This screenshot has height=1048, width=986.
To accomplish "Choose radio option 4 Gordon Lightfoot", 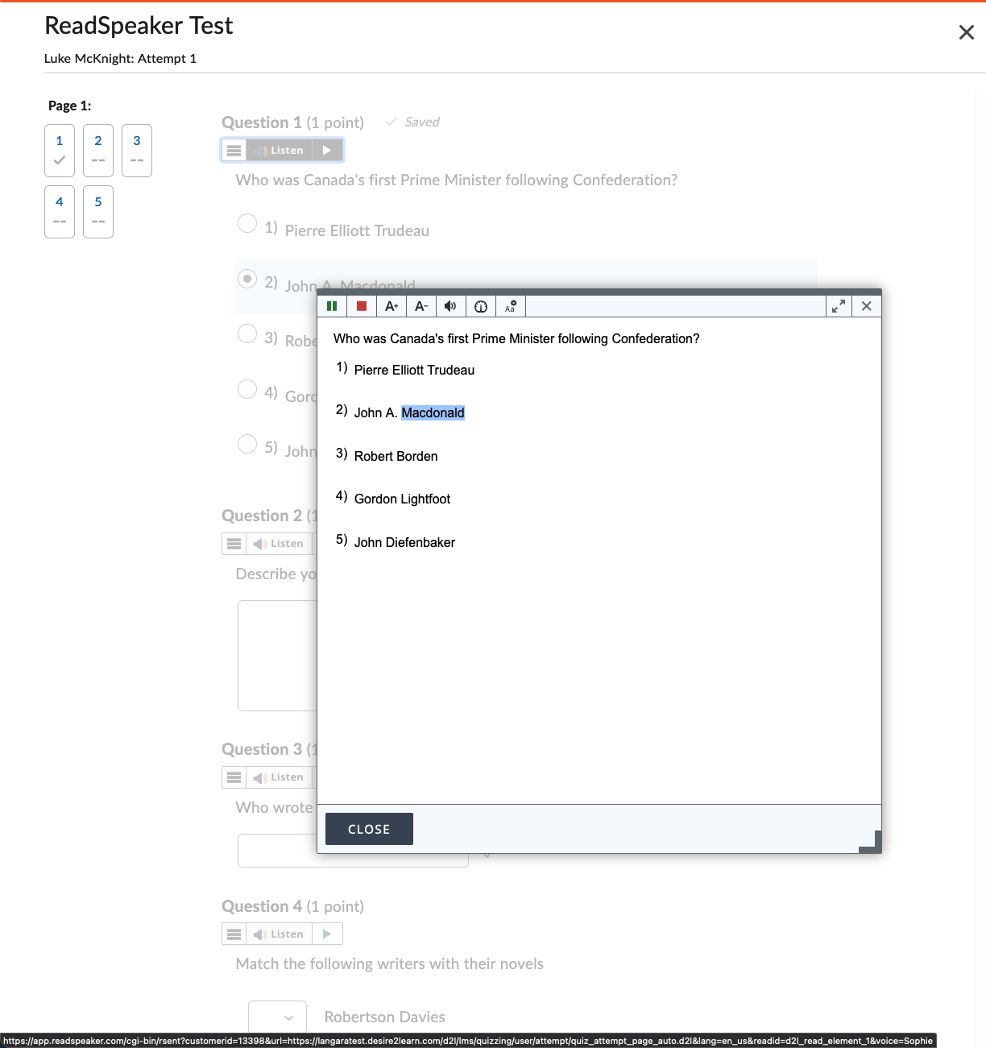I will 247,389.
